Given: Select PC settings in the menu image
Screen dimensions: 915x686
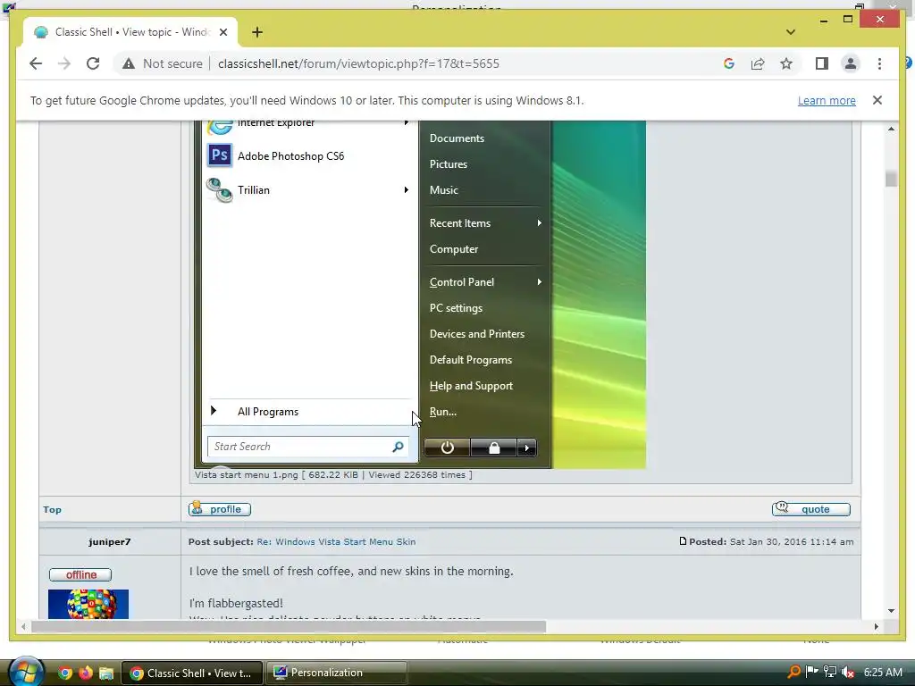Looking at the screenshot, I should pyautogui.click(x=456, y=308).
